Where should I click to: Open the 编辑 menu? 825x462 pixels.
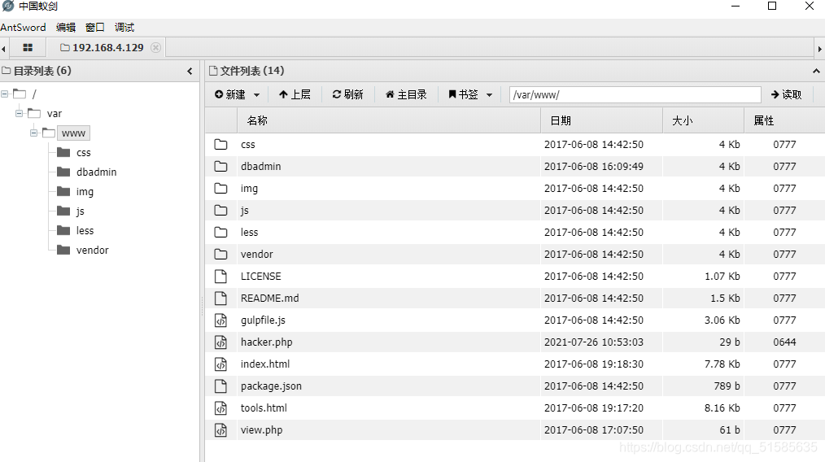[x=66, y=28]
